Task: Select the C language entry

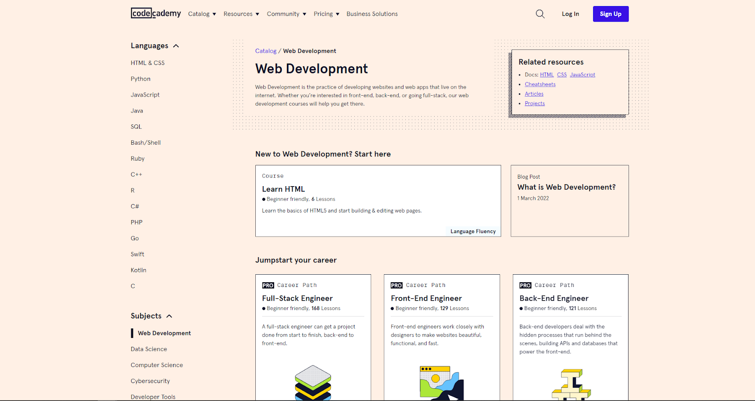Action: click(133, 286)
